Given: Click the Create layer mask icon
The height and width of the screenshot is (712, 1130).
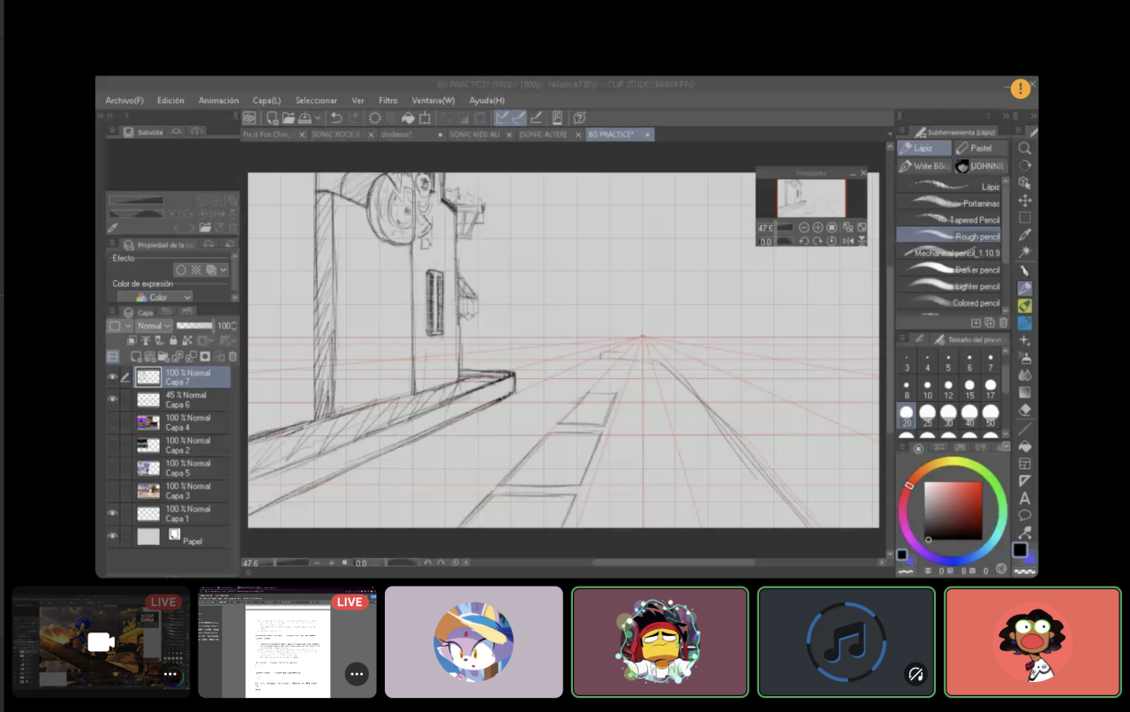Looking at the screenshot, I should (205, 357).
